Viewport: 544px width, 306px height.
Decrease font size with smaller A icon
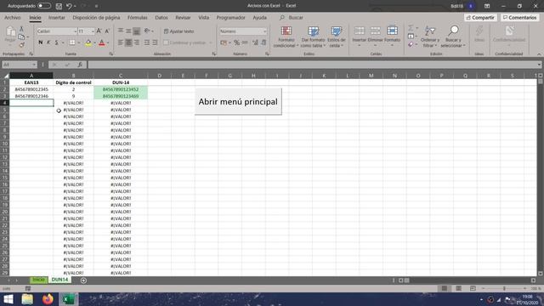(x=107, y=31)
